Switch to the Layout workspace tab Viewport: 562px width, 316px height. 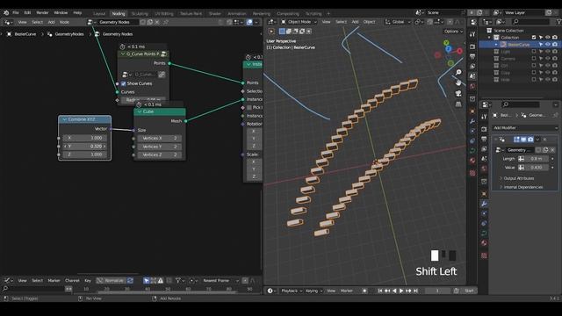(99, 14)
